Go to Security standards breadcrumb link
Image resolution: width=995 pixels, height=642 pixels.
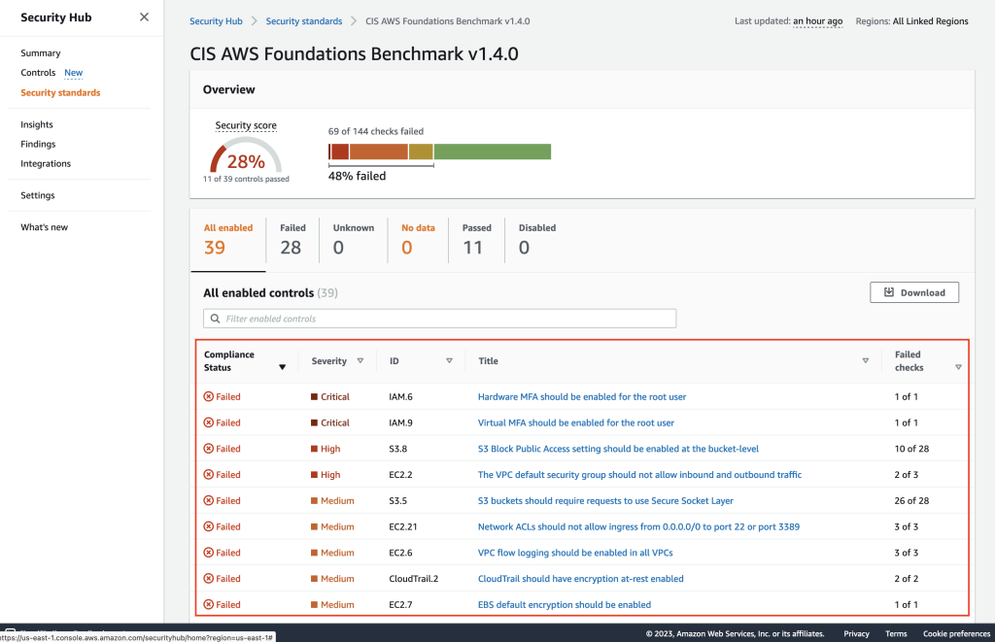pos(304,21)
